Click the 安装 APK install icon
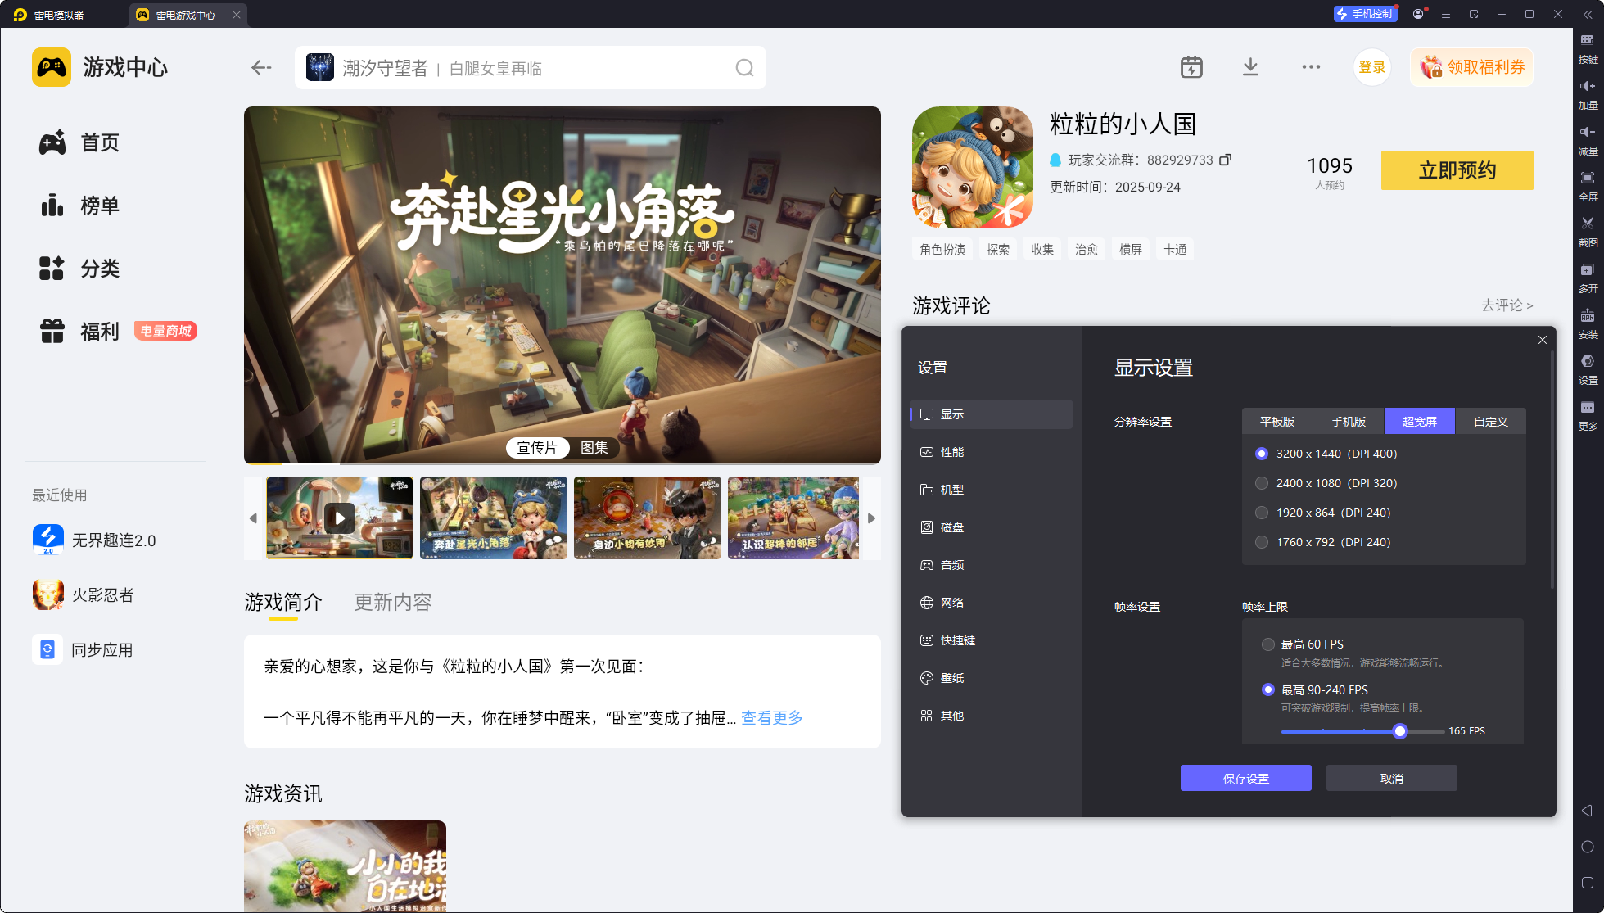The width and height of the screenshot is (1604, 913). pos(1588,316)
